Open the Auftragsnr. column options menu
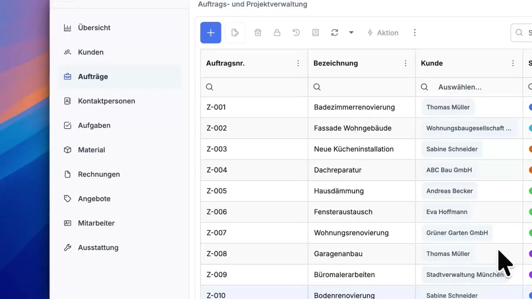 [298, 63]
